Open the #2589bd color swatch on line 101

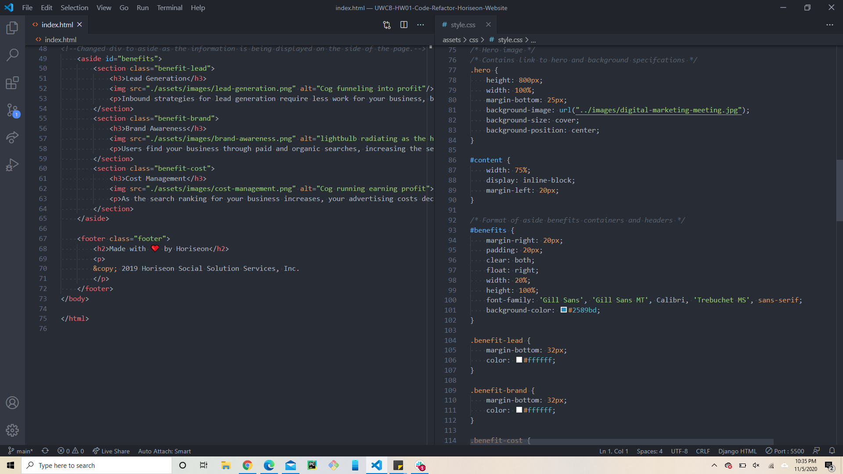[564, 310]
